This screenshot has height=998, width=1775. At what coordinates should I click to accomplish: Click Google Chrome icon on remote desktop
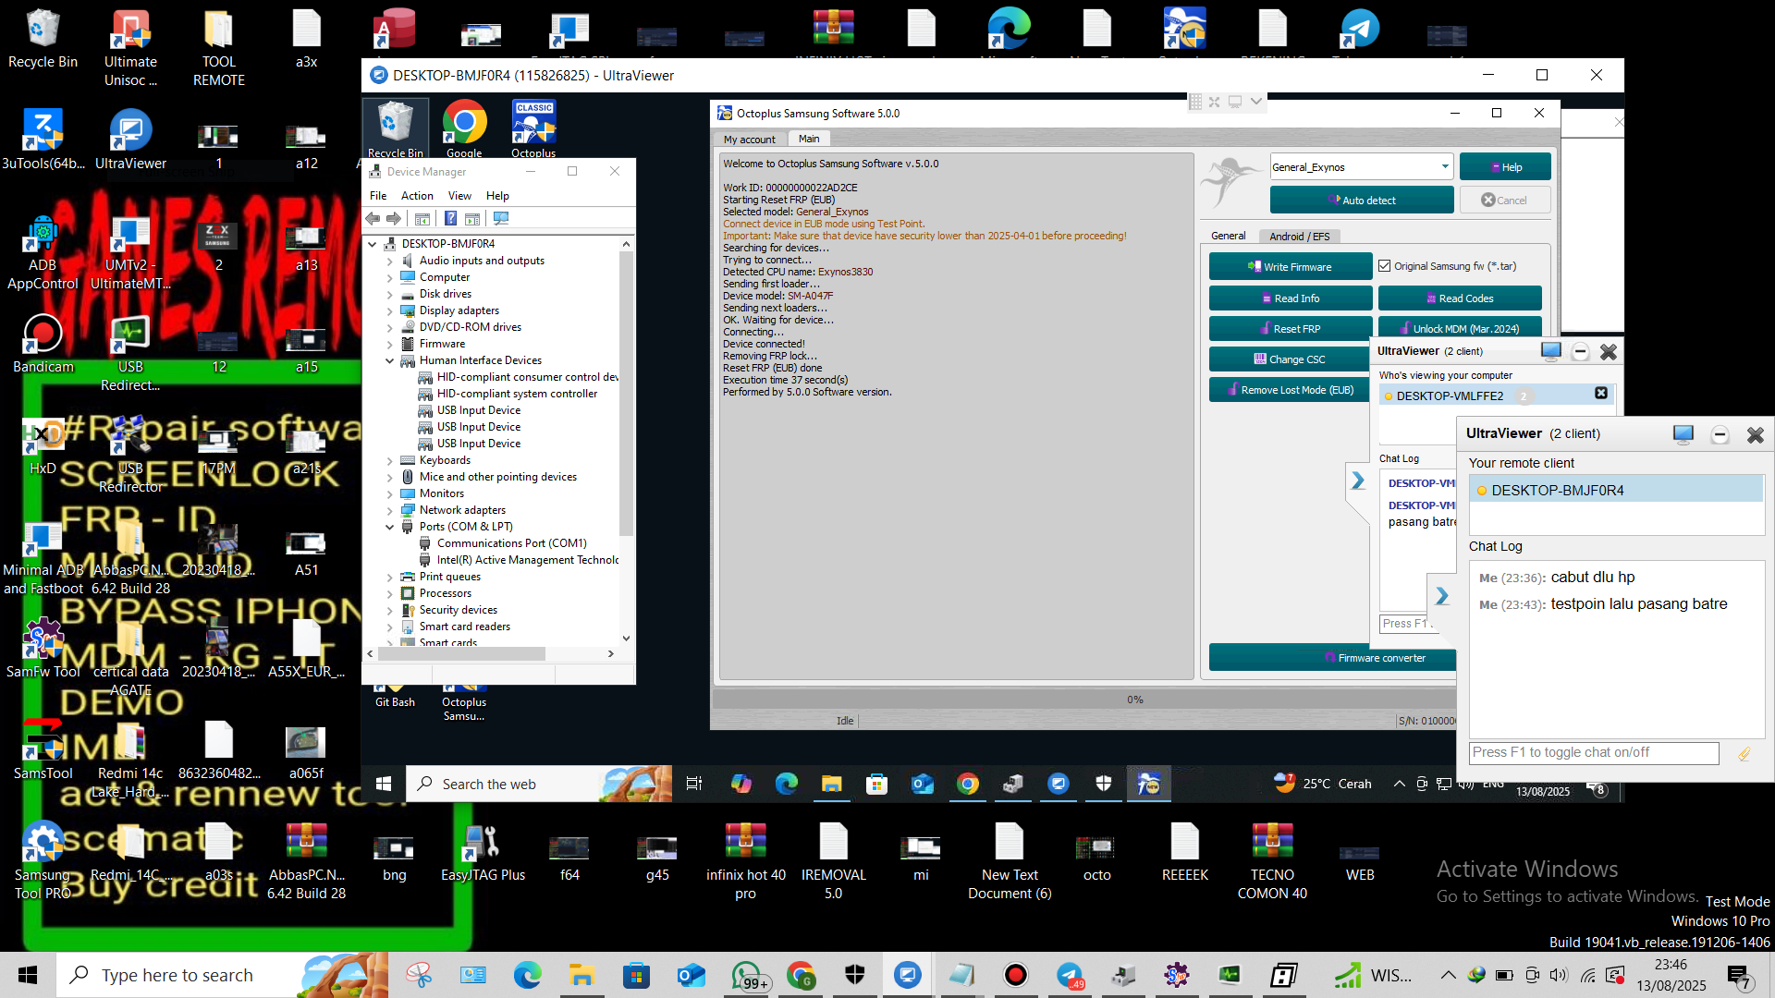pyautogui.click(x=464, y=128)
